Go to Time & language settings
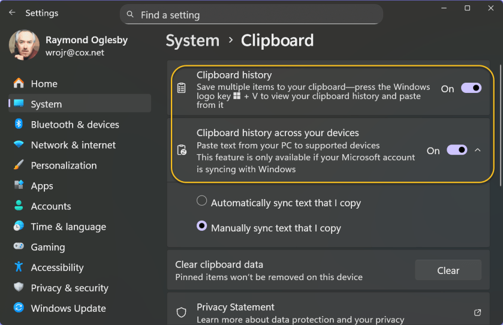 [x=68, y=227]
